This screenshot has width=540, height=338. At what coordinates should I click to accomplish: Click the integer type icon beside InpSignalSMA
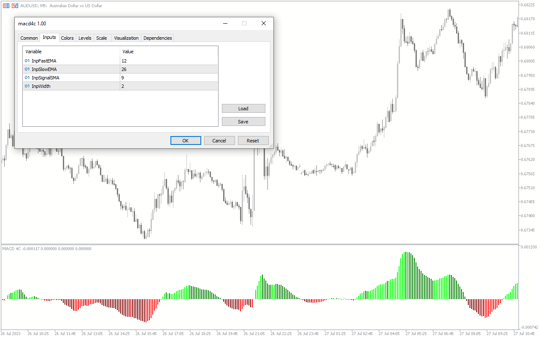tap(27, 78)
